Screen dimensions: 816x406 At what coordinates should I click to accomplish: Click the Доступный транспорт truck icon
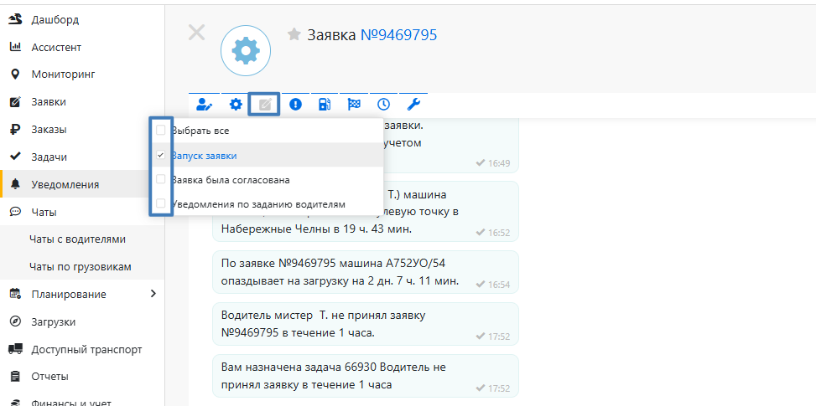pos(15,349)
